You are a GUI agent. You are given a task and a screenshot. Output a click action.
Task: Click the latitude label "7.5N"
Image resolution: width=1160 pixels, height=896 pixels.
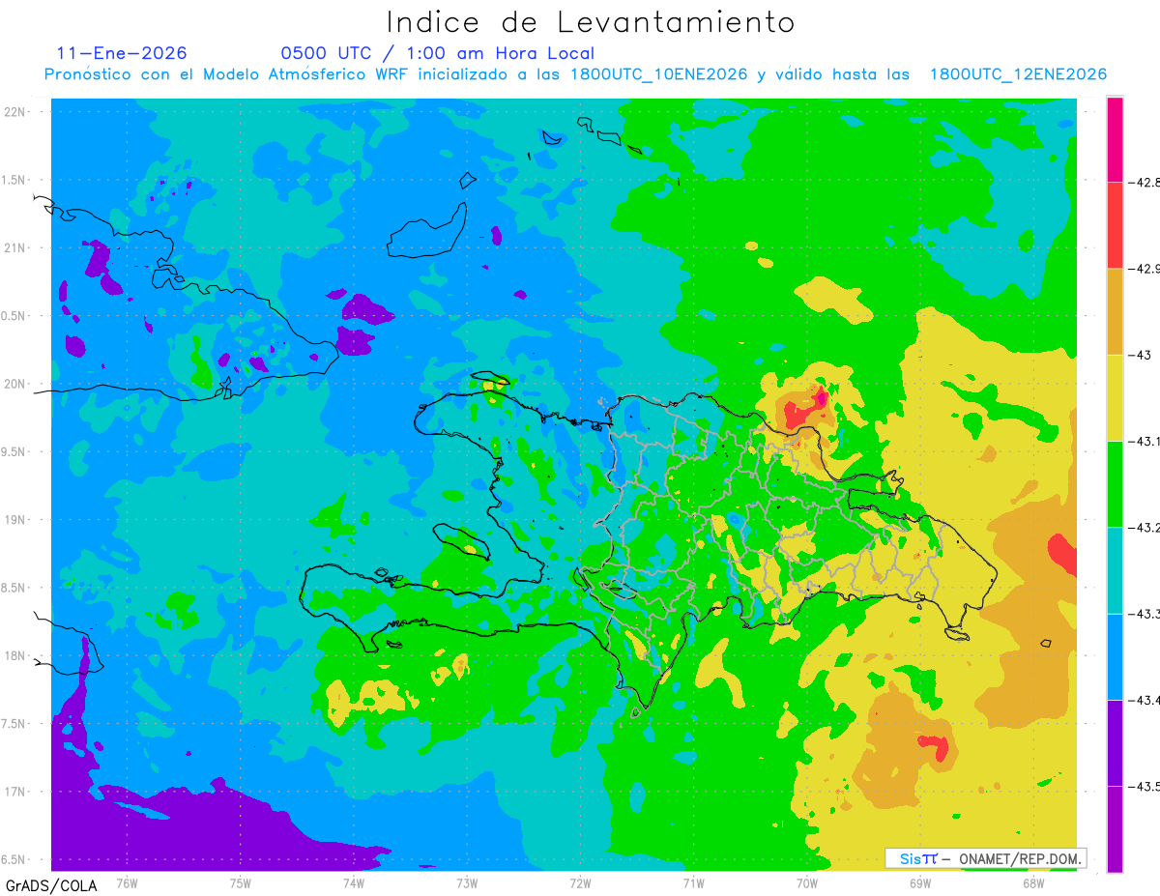tap(14, 724)
